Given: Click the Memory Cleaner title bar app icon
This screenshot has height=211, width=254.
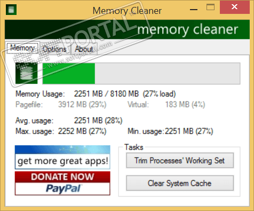Looking at the screenshot, I should pos(11,10).
